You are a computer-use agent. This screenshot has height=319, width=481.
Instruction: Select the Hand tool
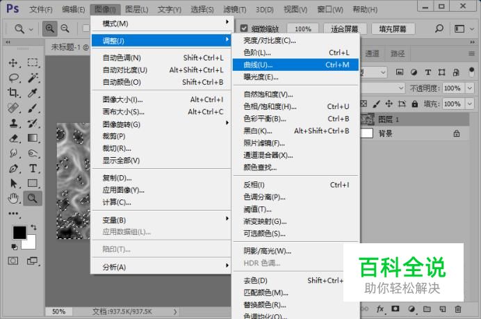coord(13,199)
